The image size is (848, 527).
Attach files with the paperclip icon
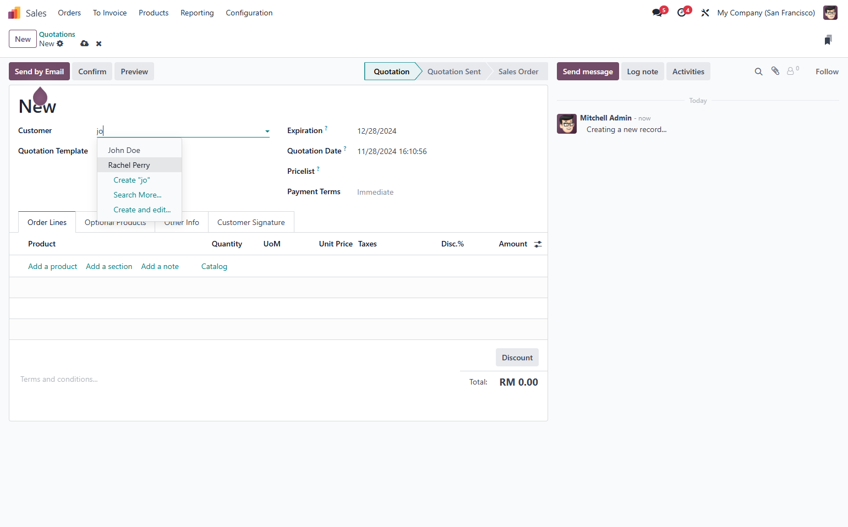[775, 71]
